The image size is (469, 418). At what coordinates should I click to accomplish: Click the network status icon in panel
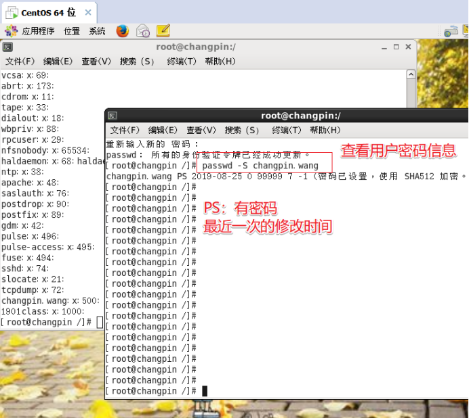[x=451, y=31]
